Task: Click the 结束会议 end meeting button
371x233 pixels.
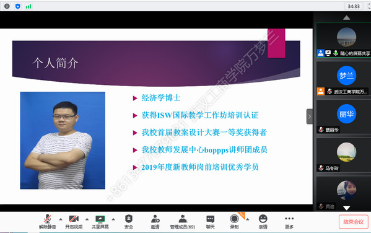Action: point(353,222)
